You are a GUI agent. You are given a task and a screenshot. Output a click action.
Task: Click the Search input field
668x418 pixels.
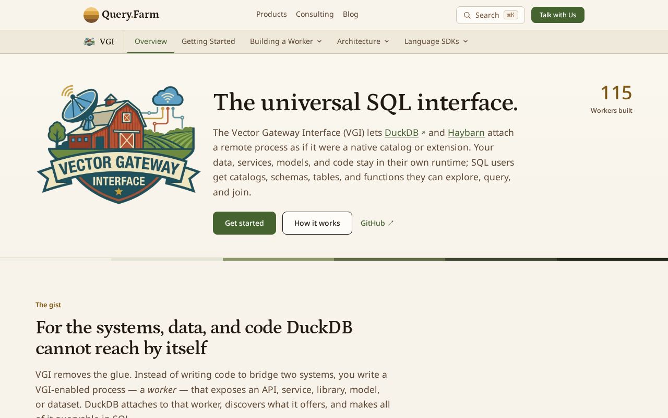point(491,15)
